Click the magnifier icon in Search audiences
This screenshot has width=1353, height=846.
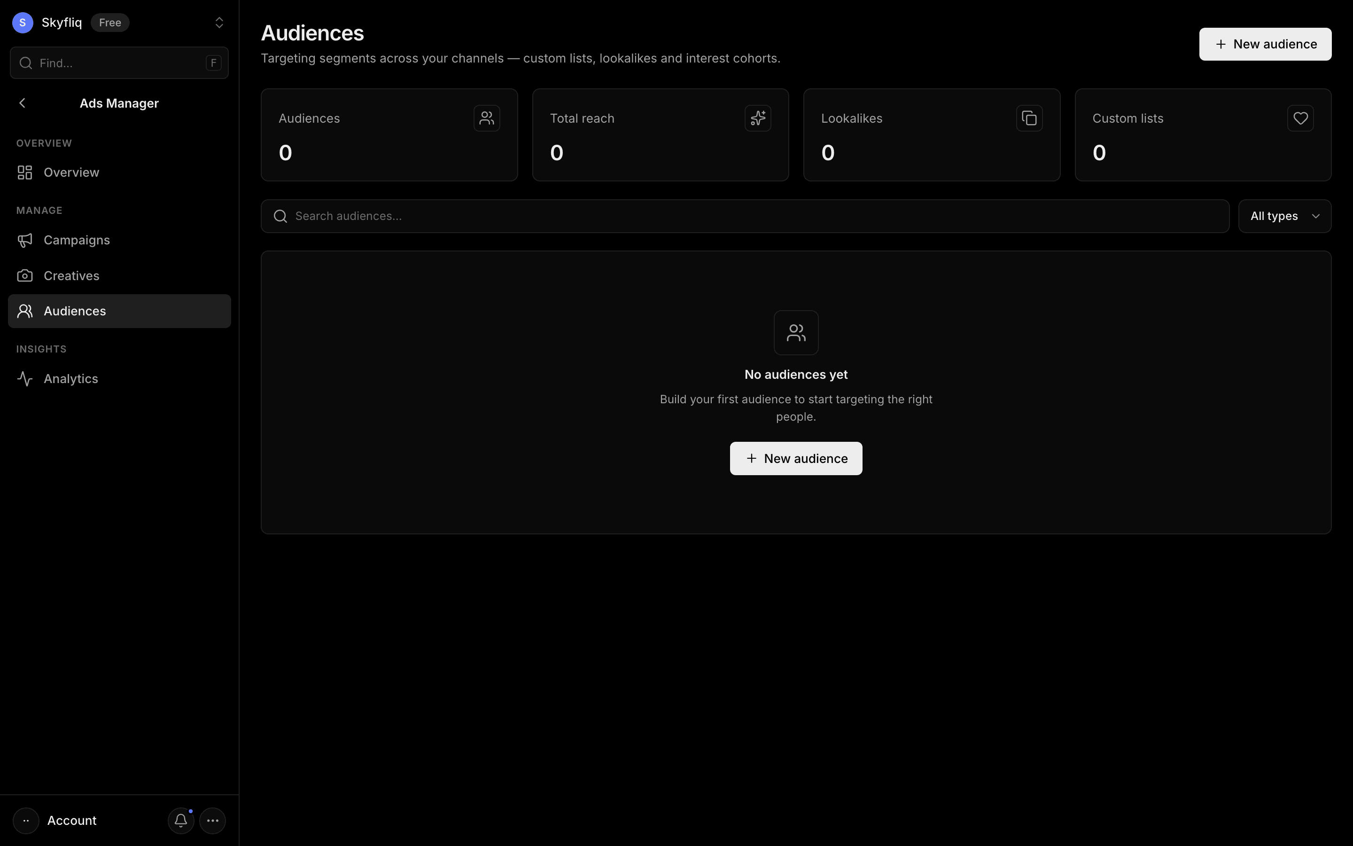(x=280, y=216)
